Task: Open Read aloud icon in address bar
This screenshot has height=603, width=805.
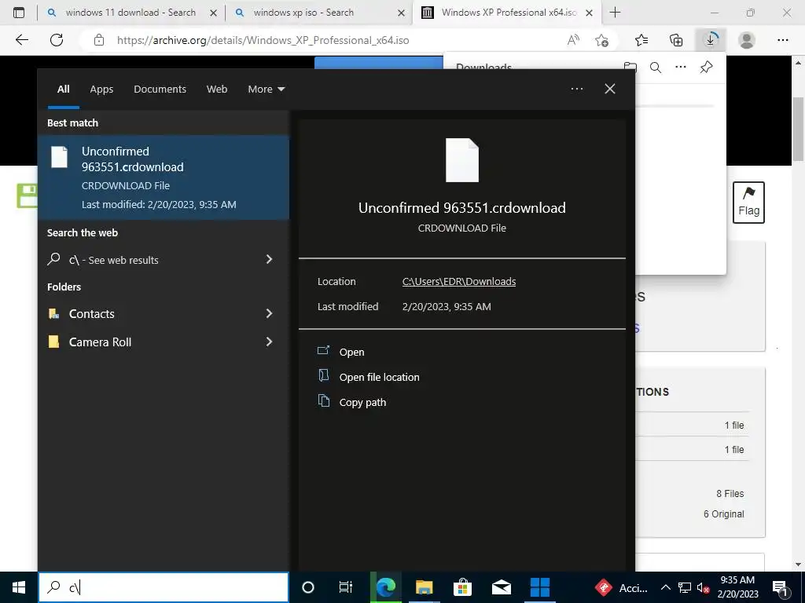Action: pos(573,40)
